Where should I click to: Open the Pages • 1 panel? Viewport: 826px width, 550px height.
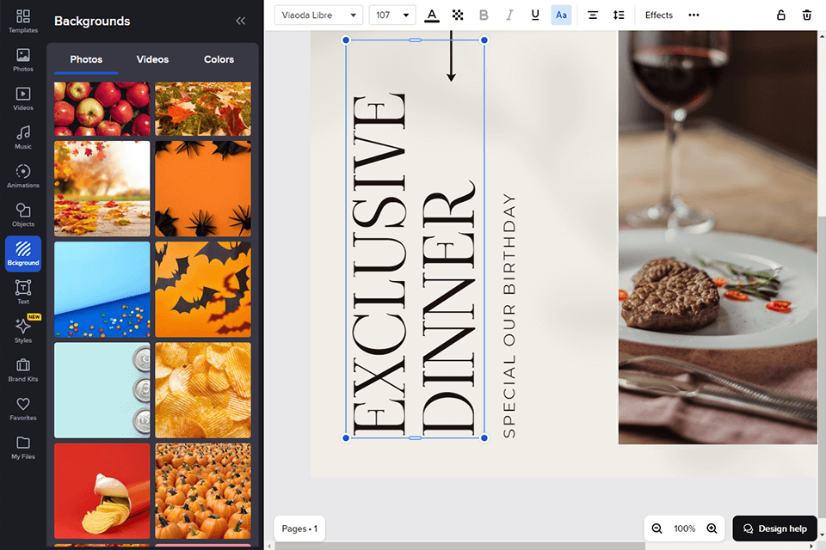[299, 529]
